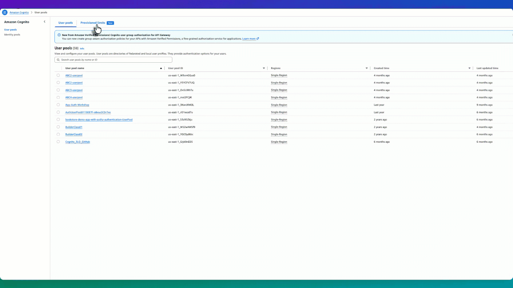Viewport: 513px width, 288px height.
Task: Click 2 years ago for BuilderClass02 row
Action: point(380,134)
